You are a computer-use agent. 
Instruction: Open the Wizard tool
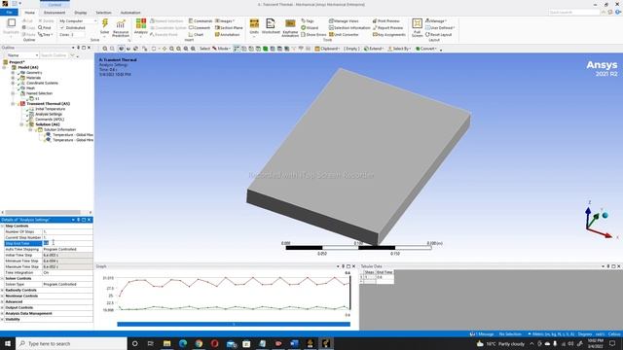click(310, 28)
